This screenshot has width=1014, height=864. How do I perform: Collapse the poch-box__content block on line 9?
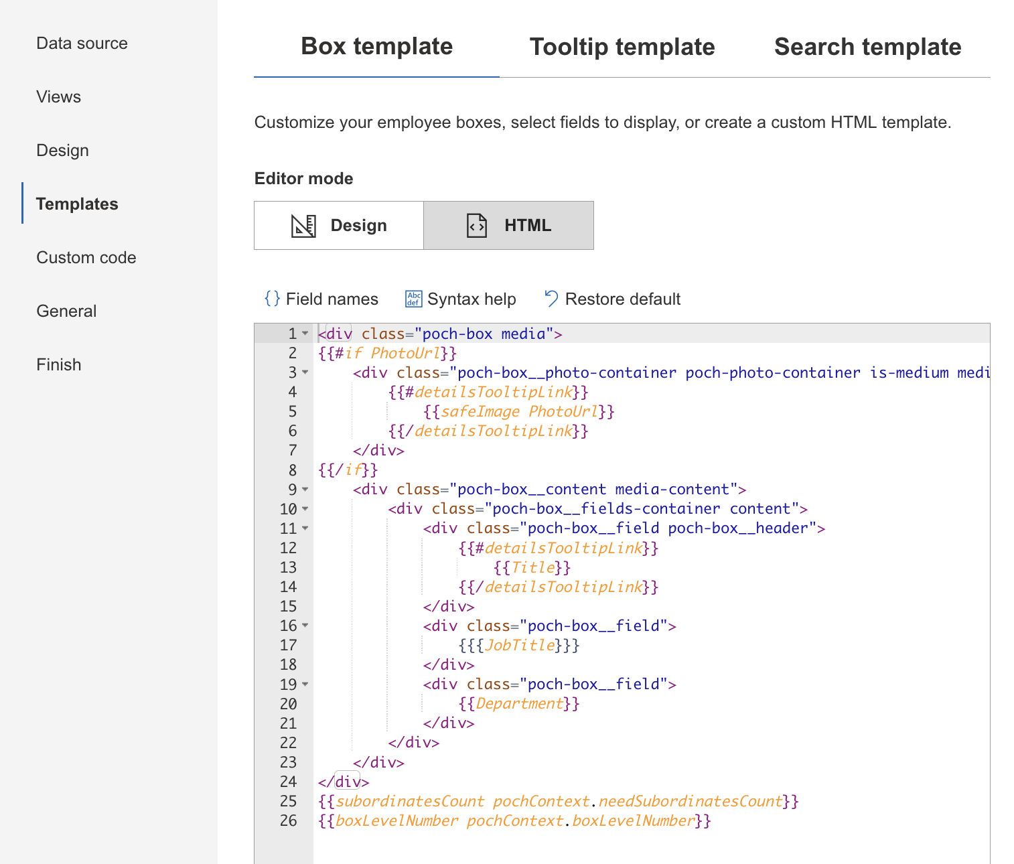click(x=305, y=490)
